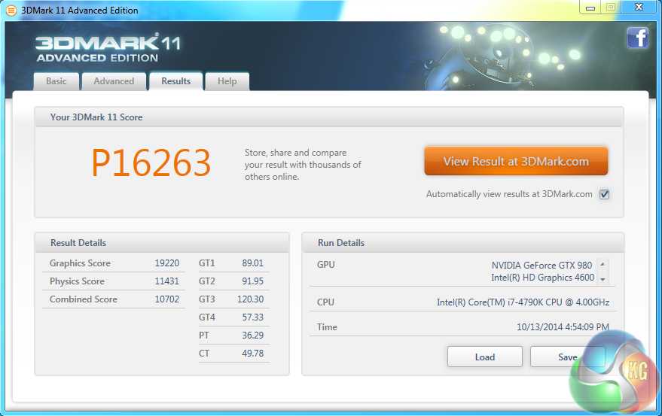Viewport: 662px width, 416px height.
Task: Click View Result at 3DMark.com button
Action: (516, 161)
